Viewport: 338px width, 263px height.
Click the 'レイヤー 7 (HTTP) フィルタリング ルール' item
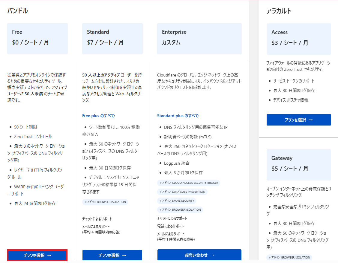coord(35,173)
